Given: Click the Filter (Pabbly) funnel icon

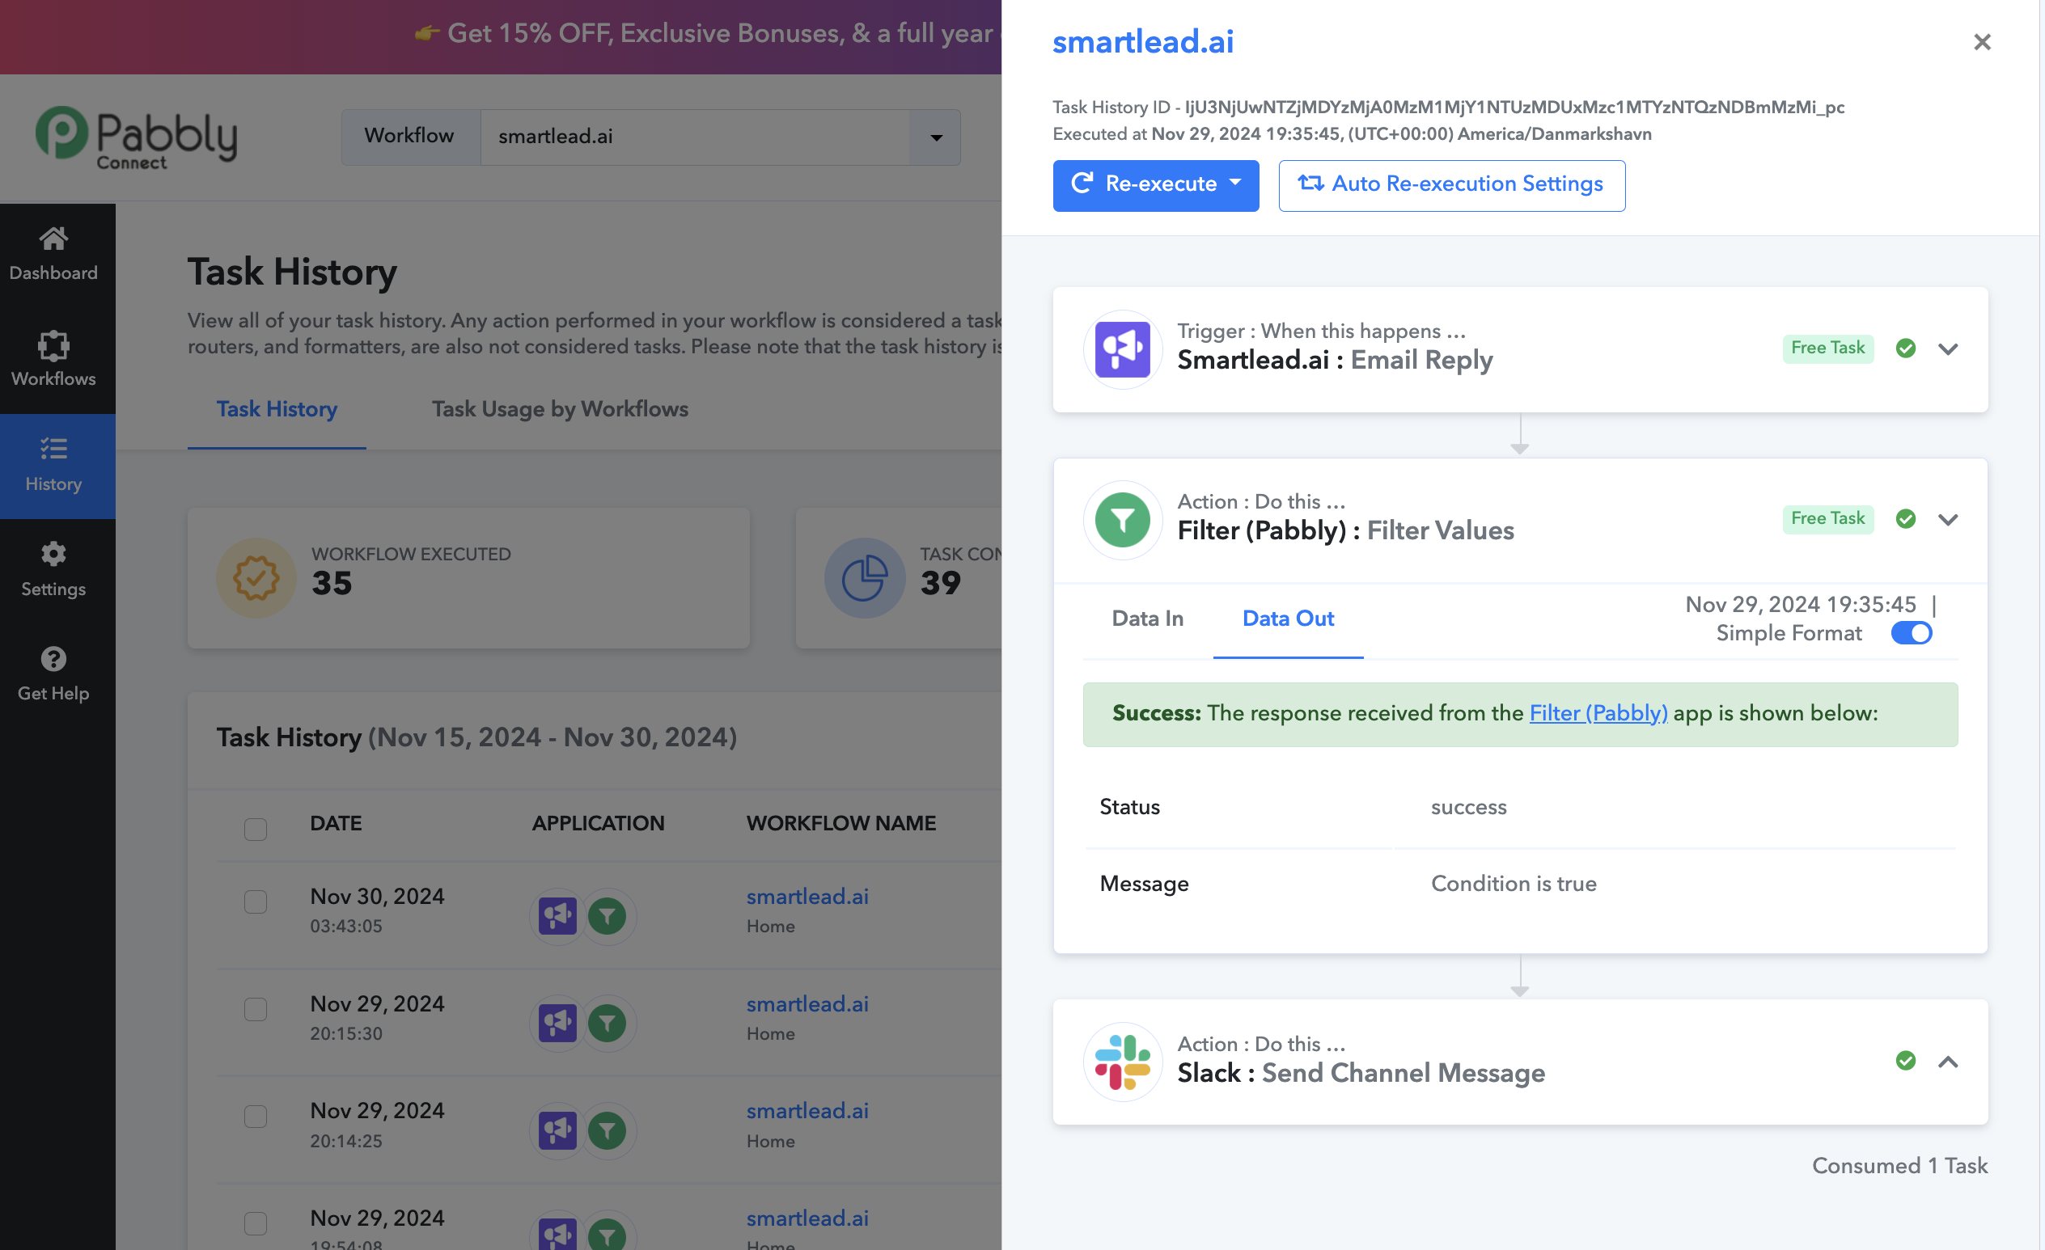Looking at the screenshot, I should (x=1122, y=520).
